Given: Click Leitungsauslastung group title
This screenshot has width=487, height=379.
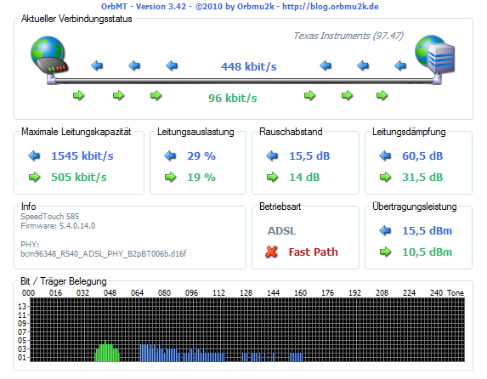Looking at the screenshot, I should click(x=195, y=132).
